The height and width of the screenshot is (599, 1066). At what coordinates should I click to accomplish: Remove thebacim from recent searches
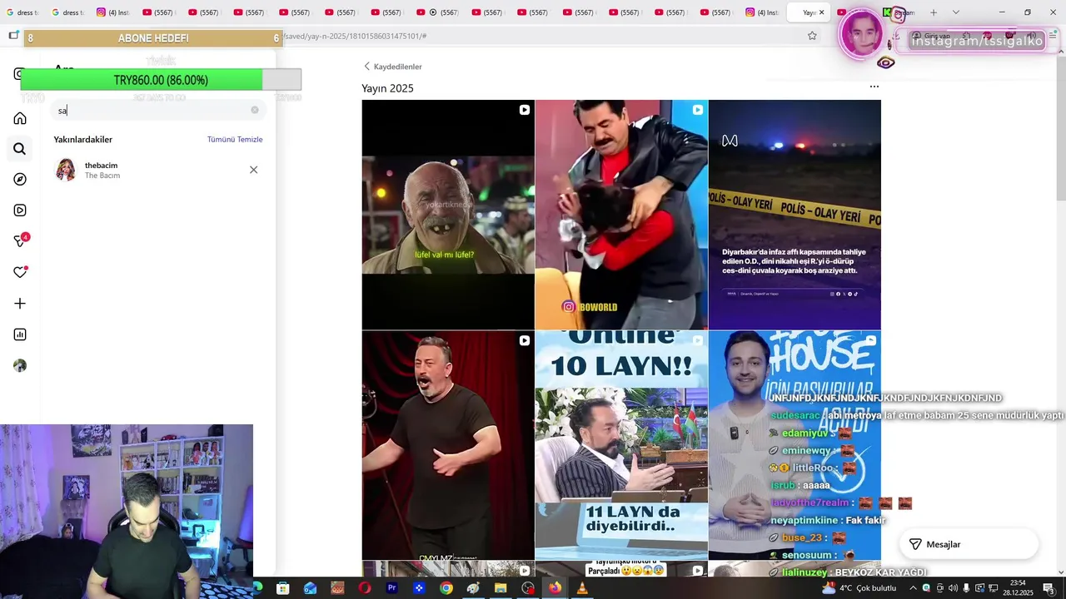pyautogui.click(x=254, y=170)
